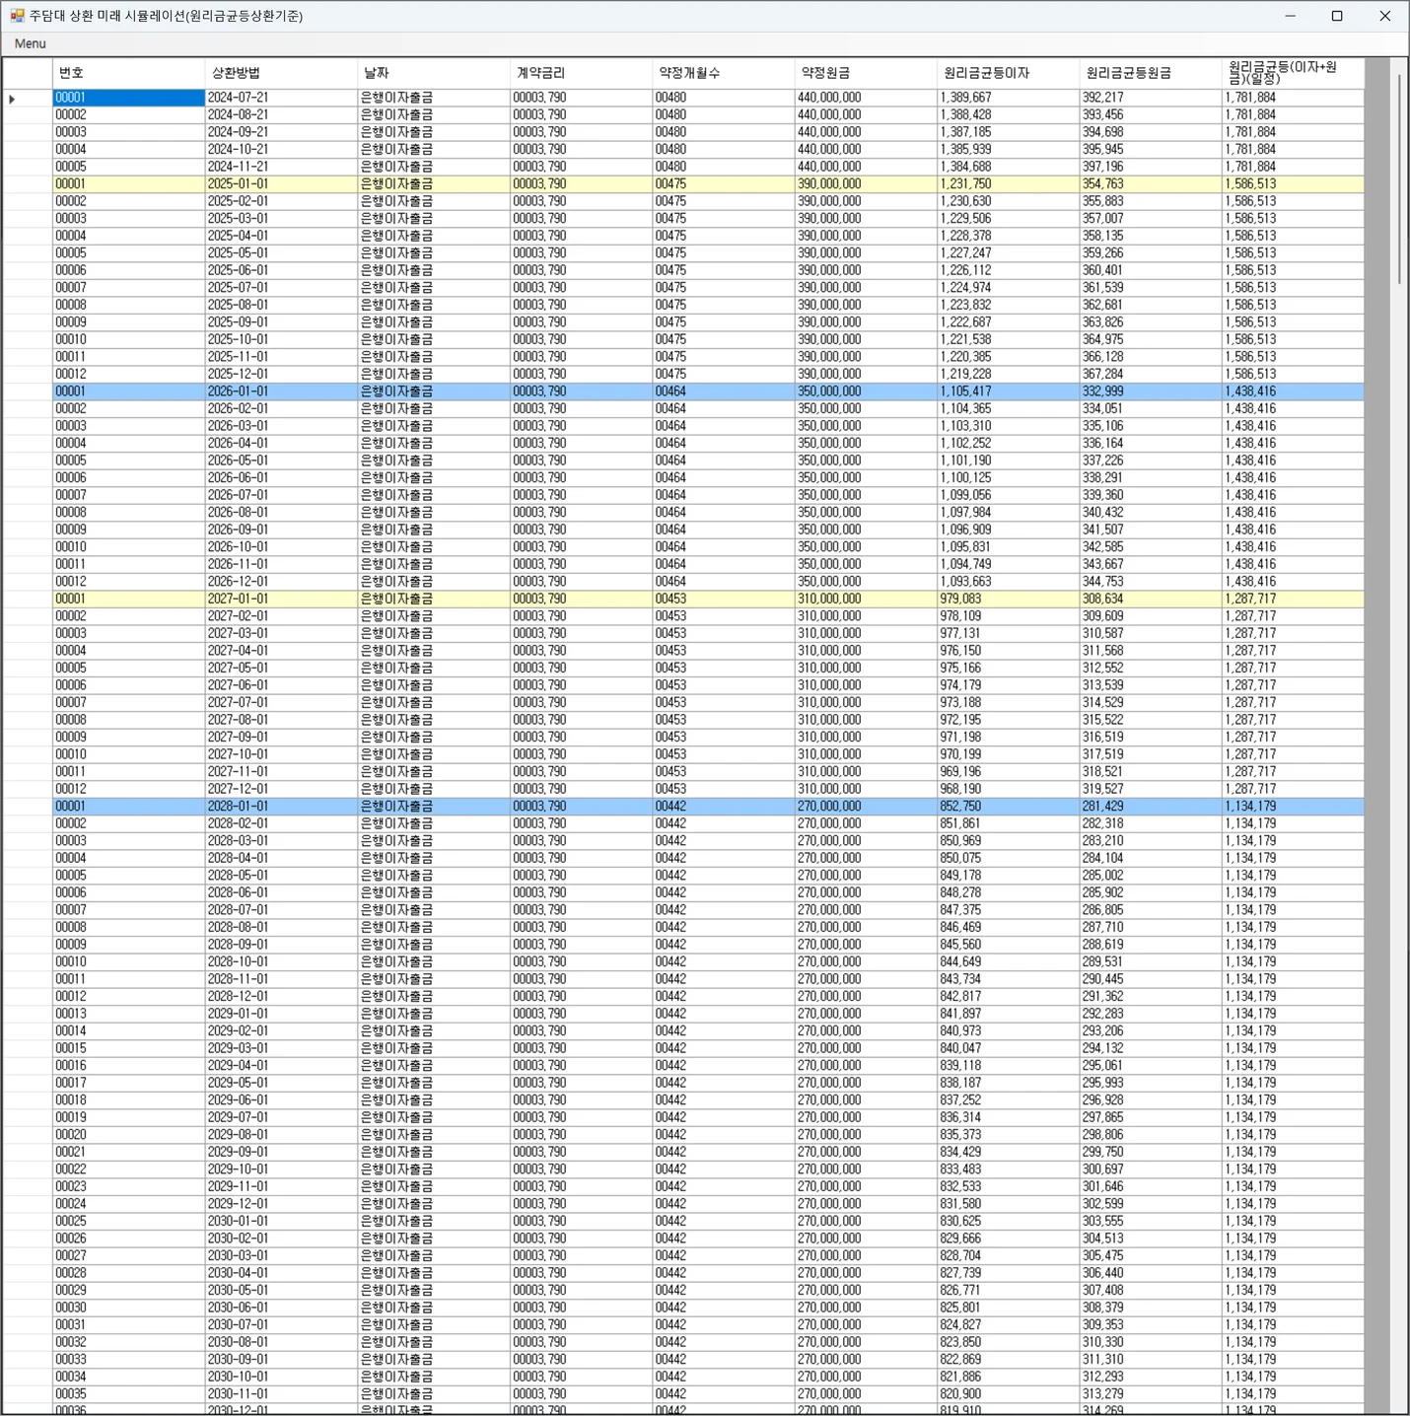Image resolution: width=1410 pixels, height=1416 pixels.
Task: Click the principal value 308,634
Action: click(x=1151, y=599)
